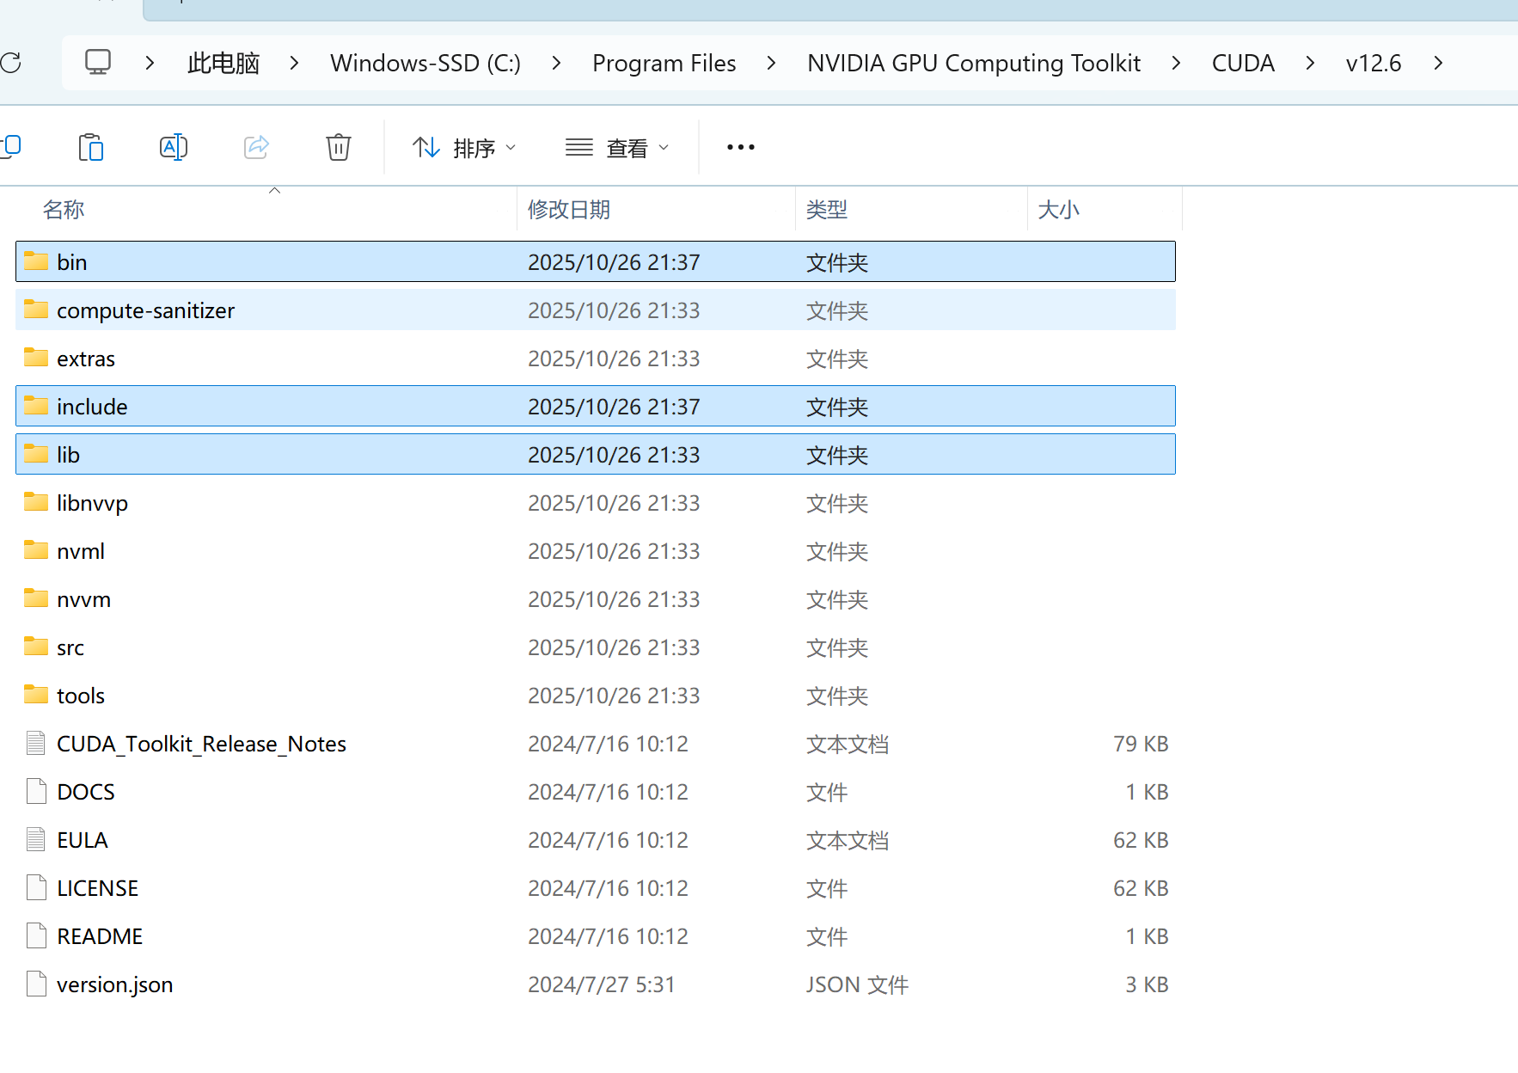This screenshot has height=1073, width=1518.
Task: Click the bin folder name
Action: pos(72,262)
